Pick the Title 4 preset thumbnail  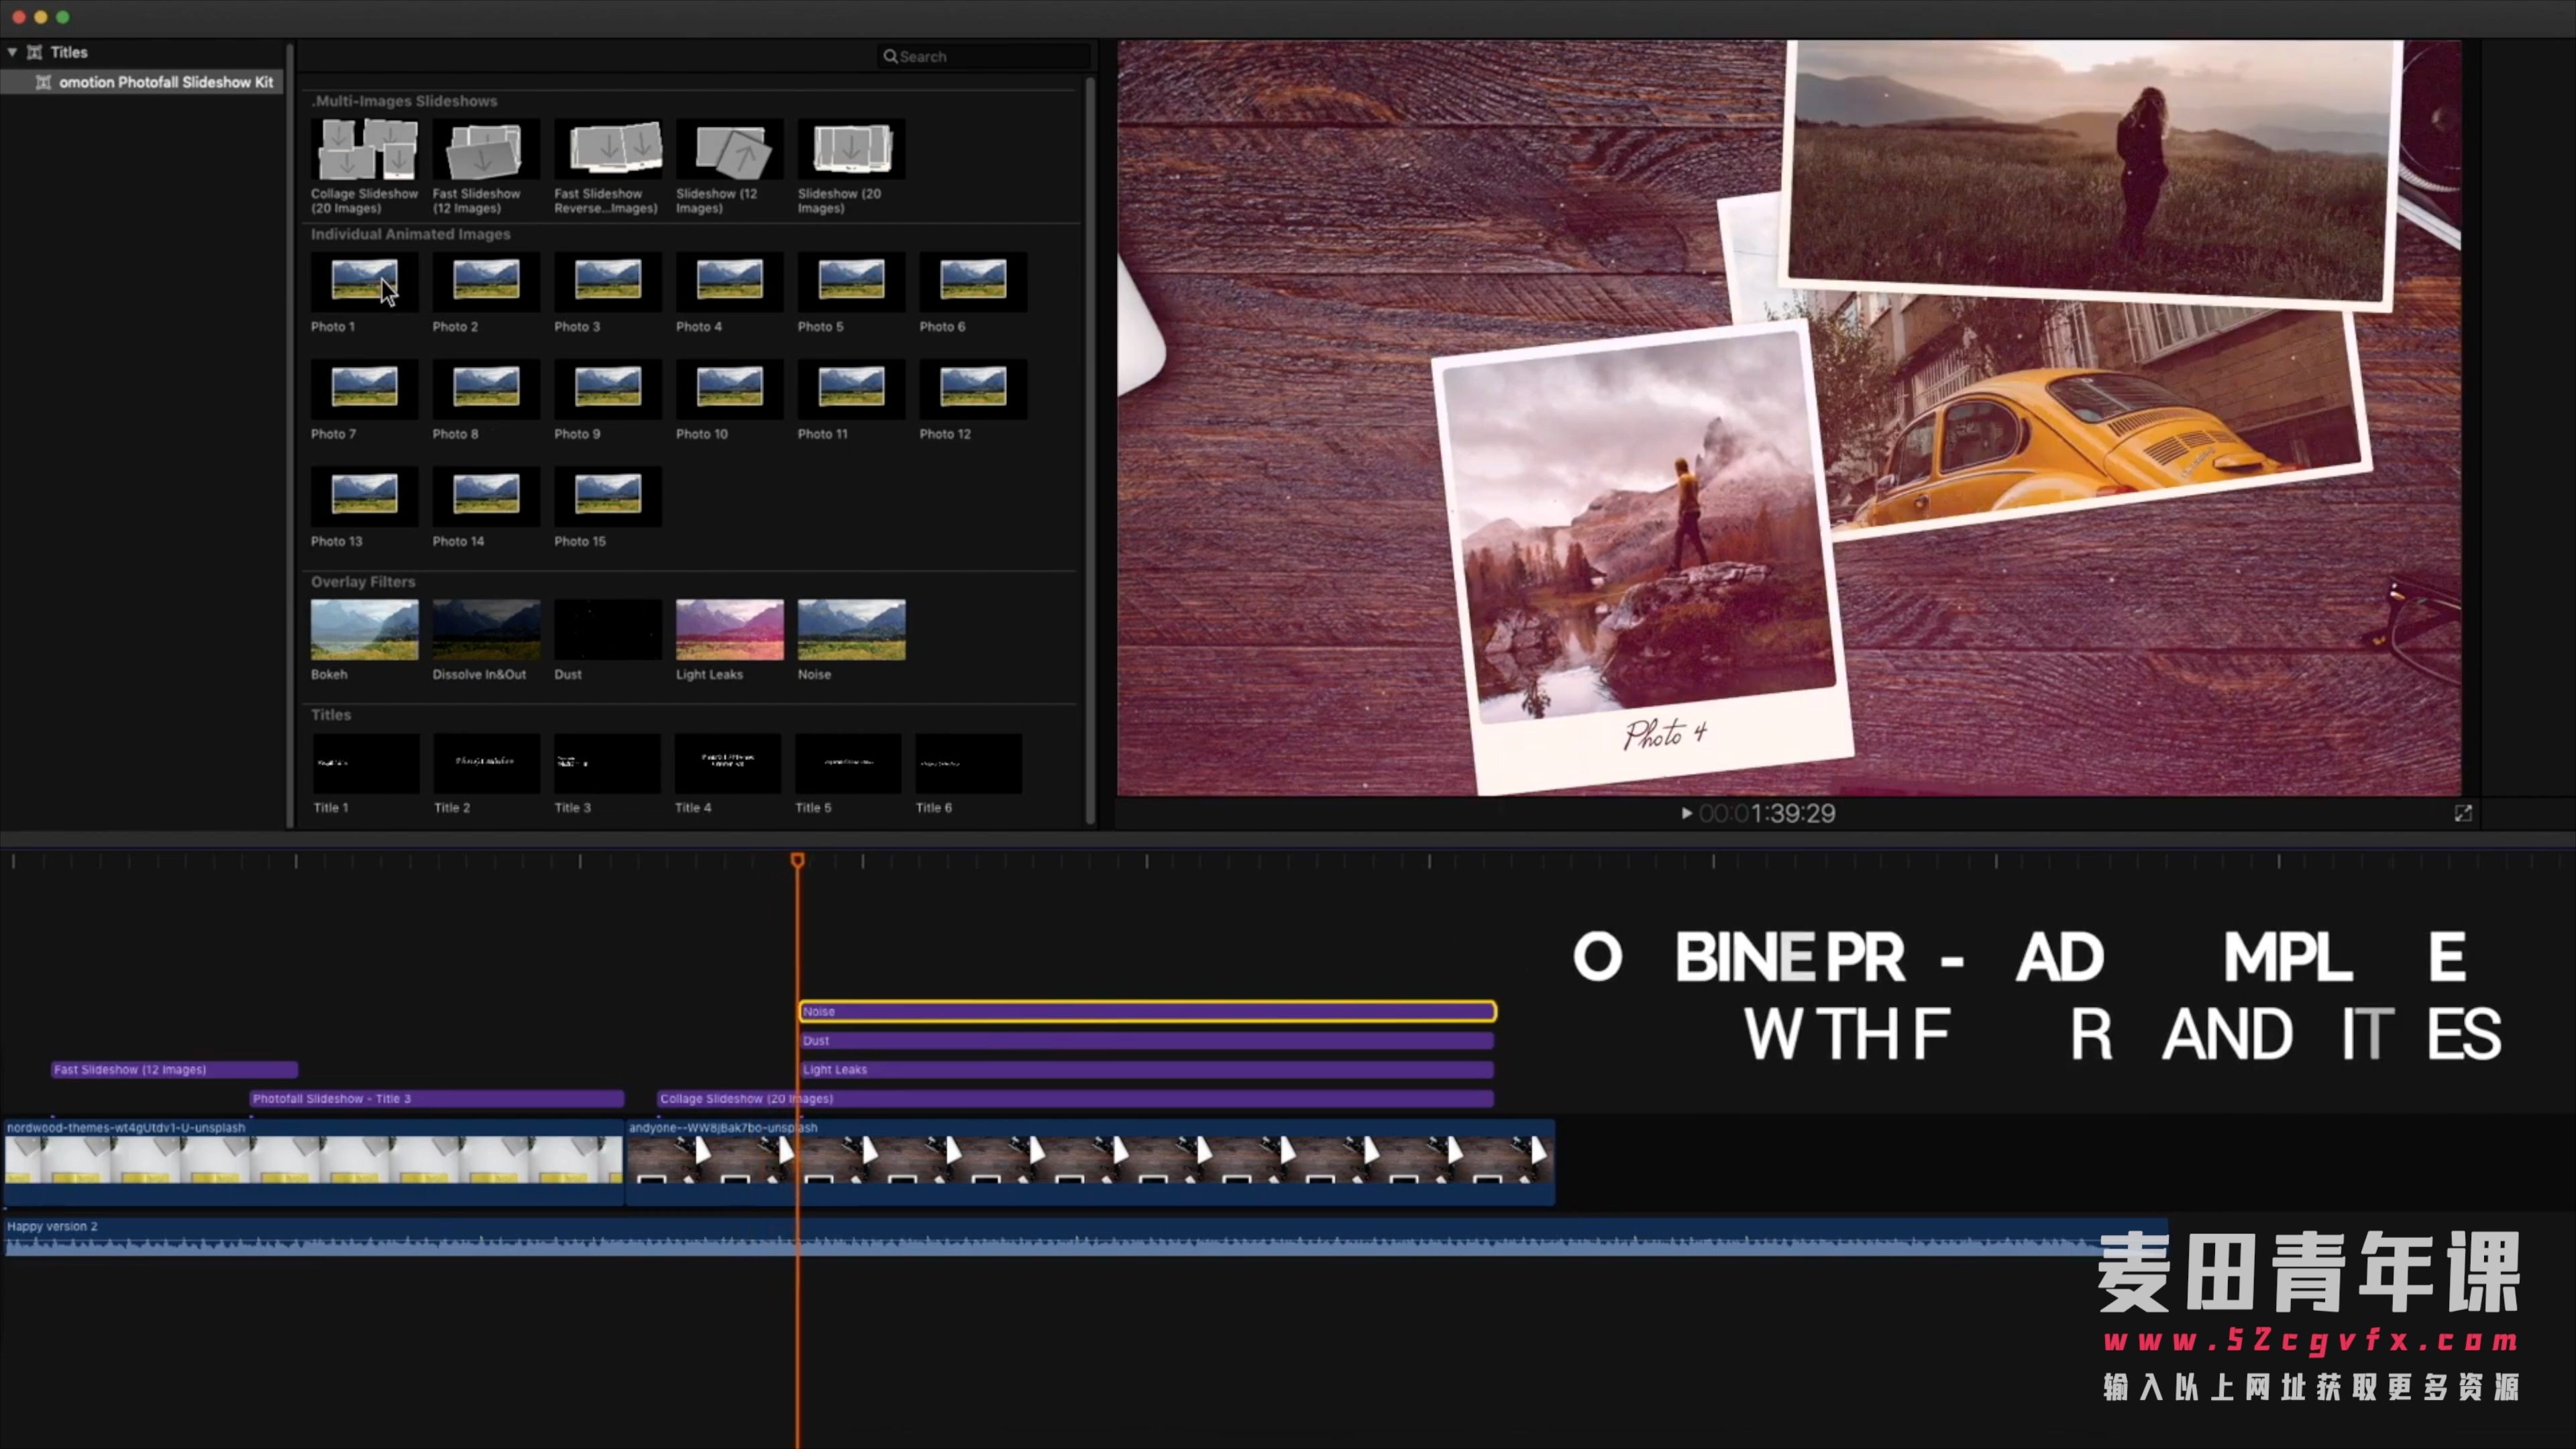(x=728, y=763)
